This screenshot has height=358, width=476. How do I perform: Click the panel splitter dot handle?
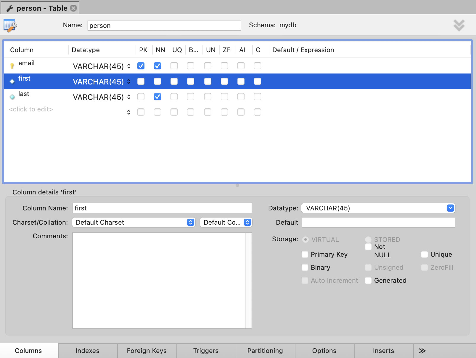[237, 186]
